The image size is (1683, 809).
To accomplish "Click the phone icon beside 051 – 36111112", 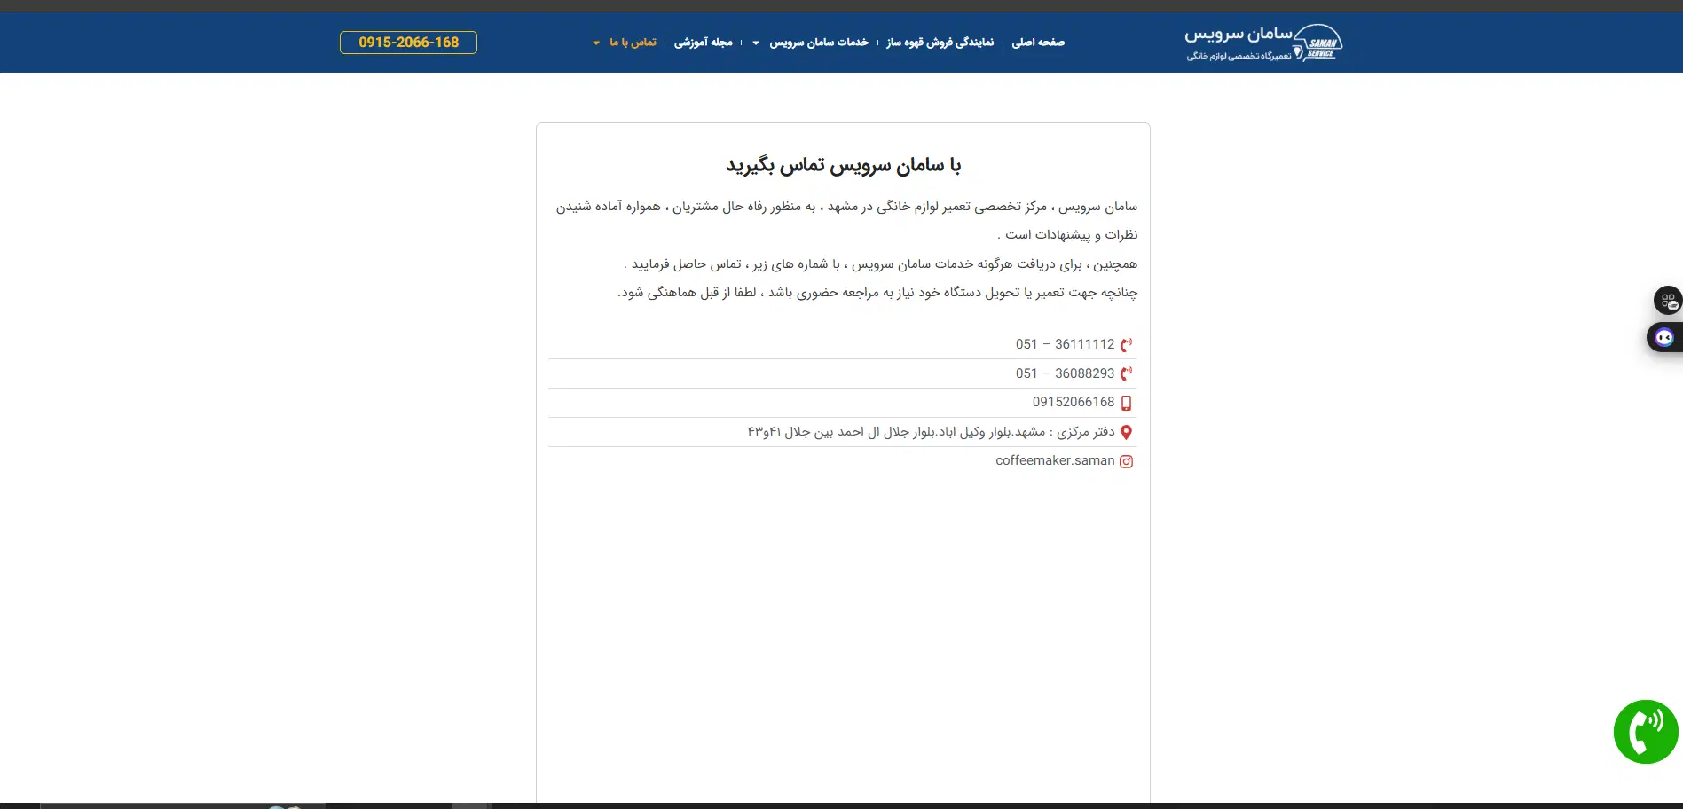I will pos(1126,345).
